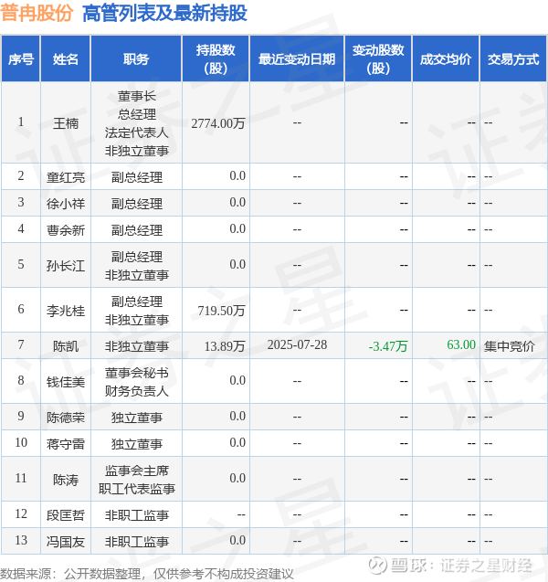548x582 pixels.
Task: Click 童红亮's 副总经理 position cell
Action: point(136,177)
